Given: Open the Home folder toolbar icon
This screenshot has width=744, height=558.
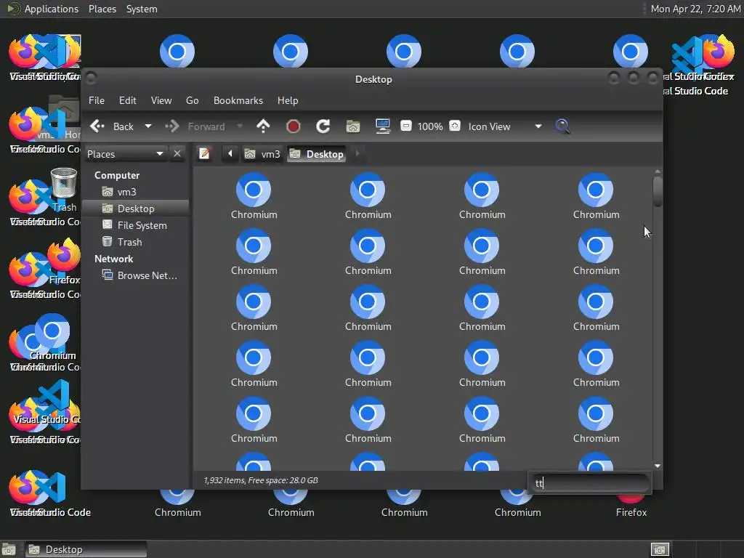Looking at the screenshot, I should pos(353,126).
